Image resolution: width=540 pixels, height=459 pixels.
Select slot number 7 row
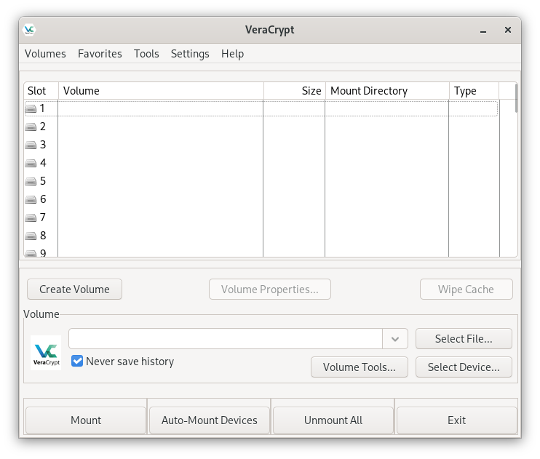point(261,217)
